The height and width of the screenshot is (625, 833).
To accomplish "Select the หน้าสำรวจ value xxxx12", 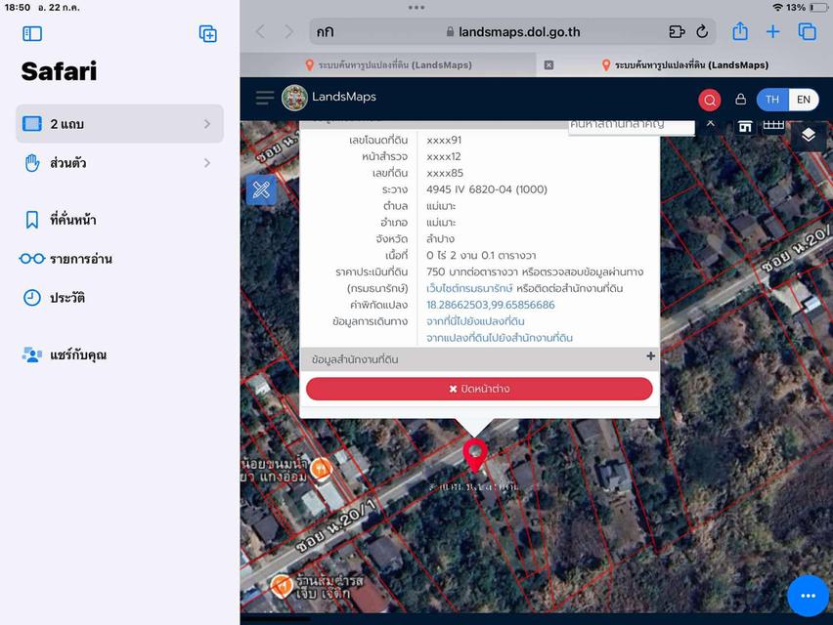I will pyautogui.click(x=444, y=156).
